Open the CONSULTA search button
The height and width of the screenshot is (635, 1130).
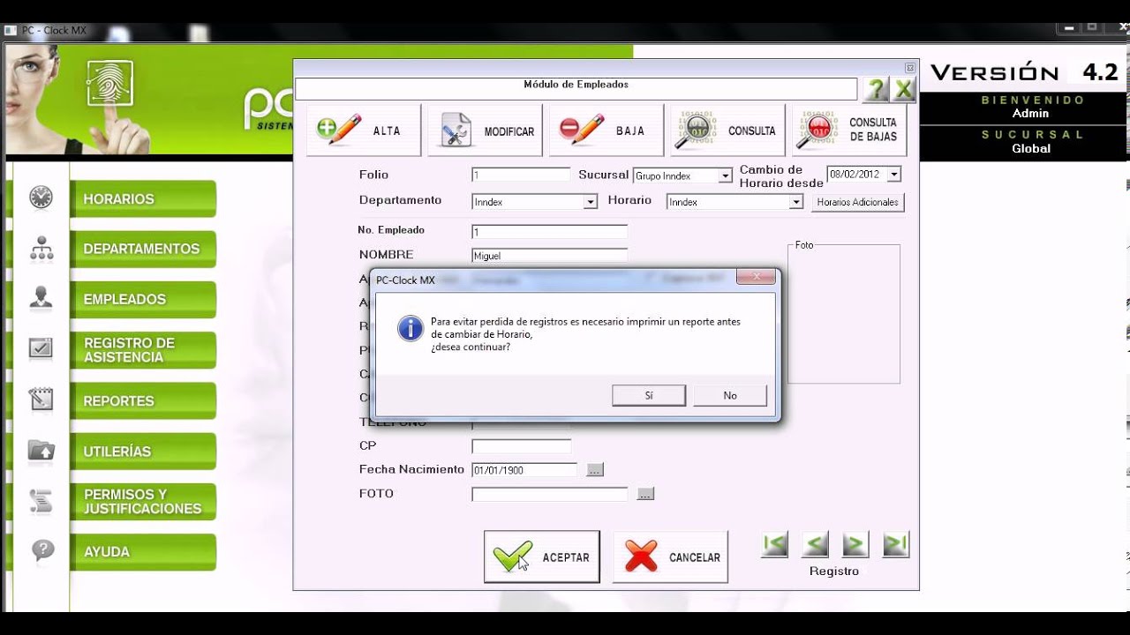727,131
